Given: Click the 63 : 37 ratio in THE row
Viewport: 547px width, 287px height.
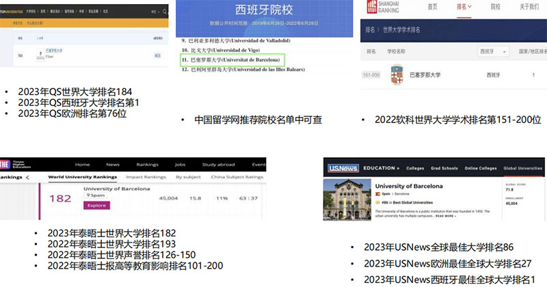Looking at the screenshot, I should (x=248, y=198).
